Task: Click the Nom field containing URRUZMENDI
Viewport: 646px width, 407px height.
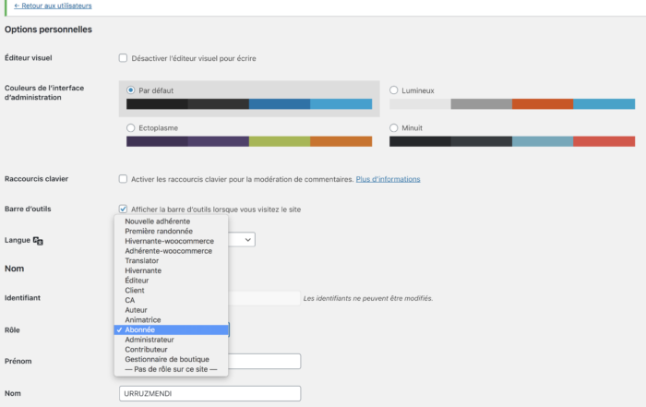Action: (210, 393)
